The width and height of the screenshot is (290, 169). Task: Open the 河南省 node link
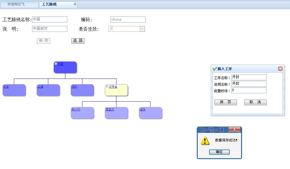(x=113, y=87)
